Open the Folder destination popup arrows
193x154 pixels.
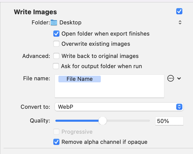[x=180, y=22]
